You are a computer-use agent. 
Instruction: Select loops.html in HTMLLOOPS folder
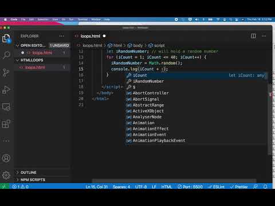click(x=42, y=68)
